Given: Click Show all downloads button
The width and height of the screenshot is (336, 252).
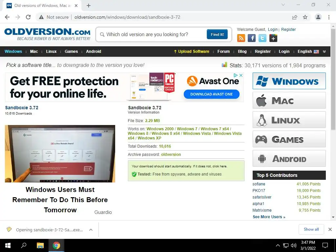Looking at the screenshot, I should click(x=311, y=229).
